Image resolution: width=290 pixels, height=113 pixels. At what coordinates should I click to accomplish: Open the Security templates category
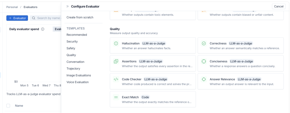(x=72, y=41)
